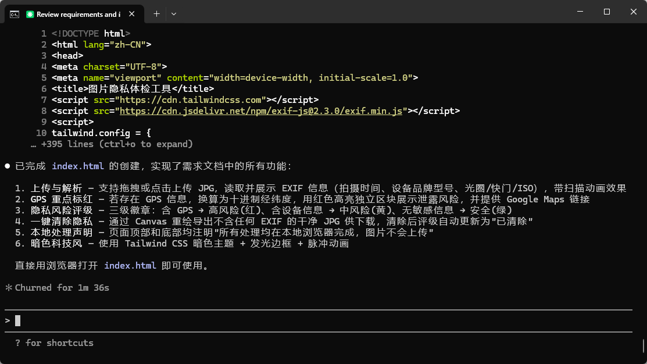647x364 pixels.
Task: Minimize the terminal window
Action: [x=580, y=12]
